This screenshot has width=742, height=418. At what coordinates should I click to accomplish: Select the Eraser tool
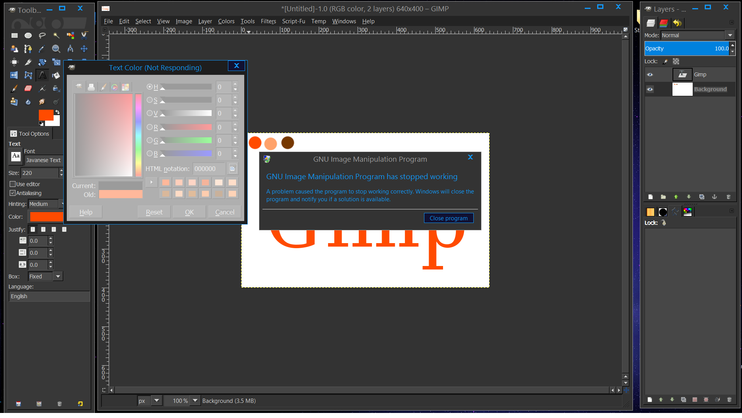[x=28, y=88]
